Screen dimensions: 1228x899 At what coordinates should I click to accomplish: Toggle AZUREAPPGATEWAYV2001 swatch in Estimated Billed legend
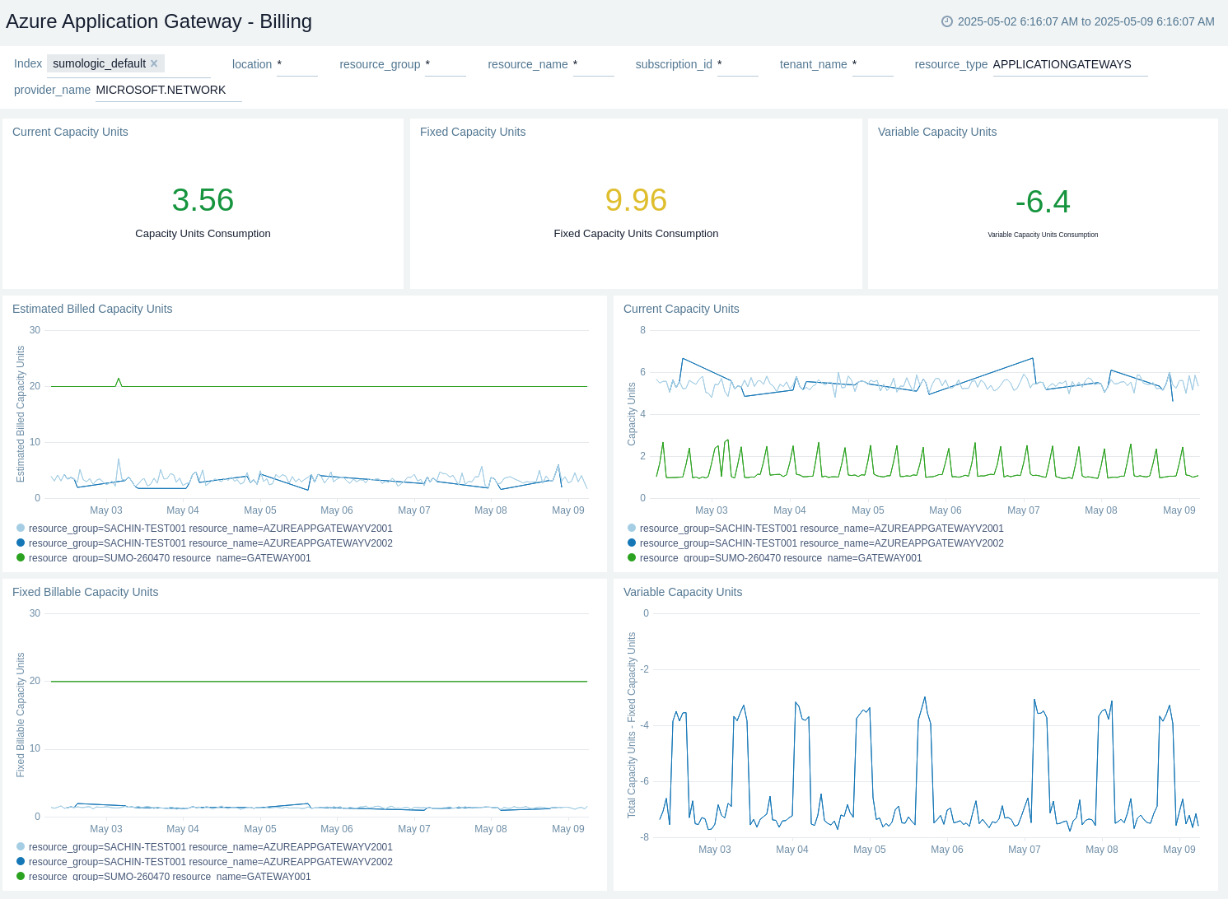[x=21, y=528]
